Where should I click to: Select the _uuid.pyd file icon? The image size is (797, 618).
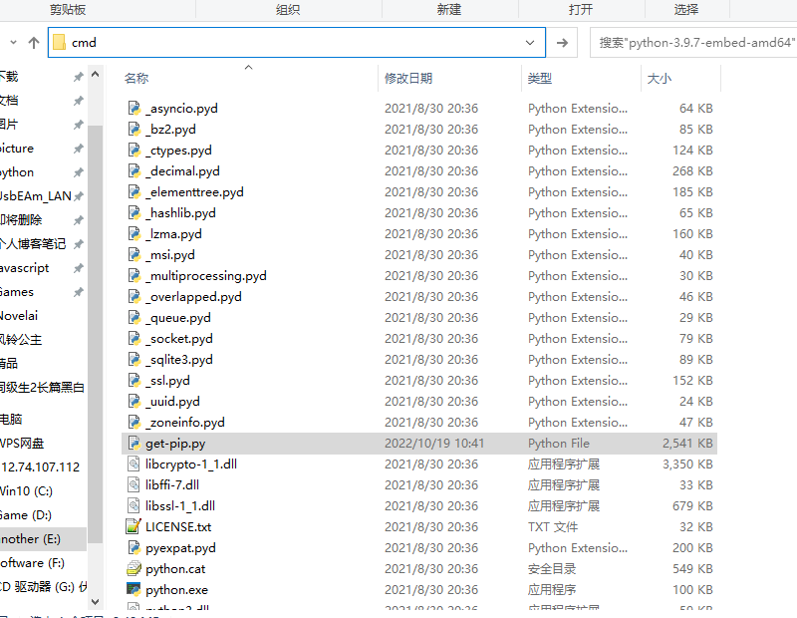click(x=133, y=401)
